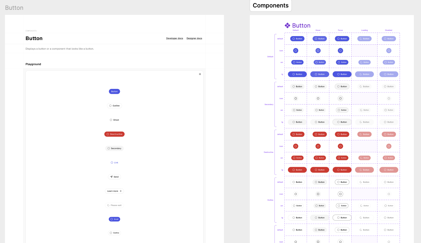This screenshot has width=421, height=243.
Task: Select the Loading column header
Action: tap(364, 30)
